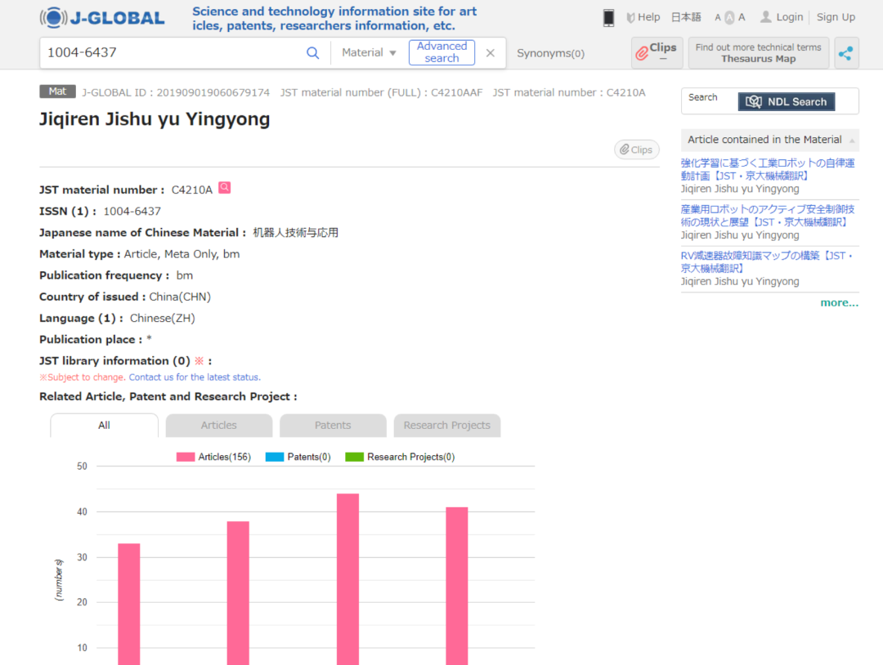Toggle Patents legend in chart
Image resolution: width=883 pixels, height=665 pixels.
point(298,457)
